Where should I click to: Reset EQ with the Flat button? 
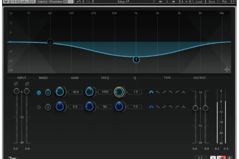[224, 2]
